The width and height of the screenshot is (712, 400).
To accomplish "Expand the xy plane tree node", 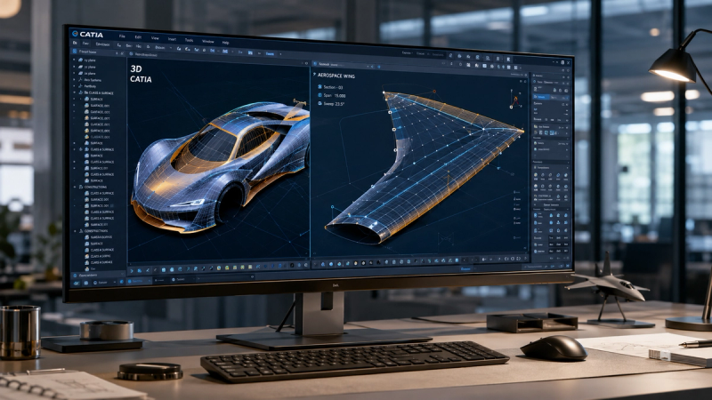I will tap(75, 60).
